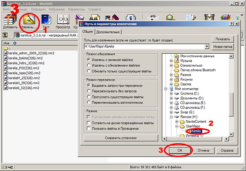This screenshot has width=246, height=171.
Task: Expand the Разное folder node
Action: pyautogui.click(x=171, y=75)
